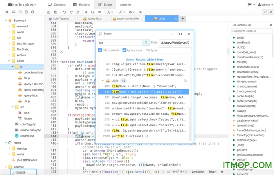
Task: Click the undo toolbar icon
Action: coord(64,12)
